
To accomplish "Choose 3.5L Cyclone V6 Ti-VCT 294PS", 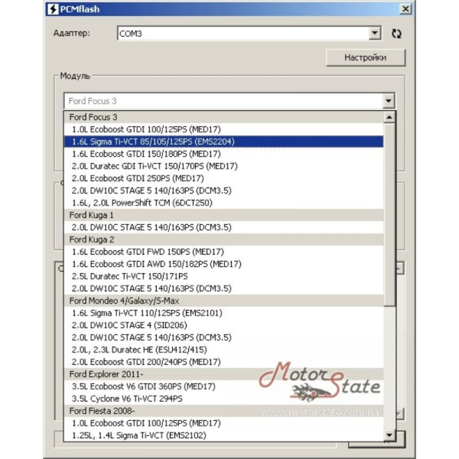I will (x=127, y=399).
